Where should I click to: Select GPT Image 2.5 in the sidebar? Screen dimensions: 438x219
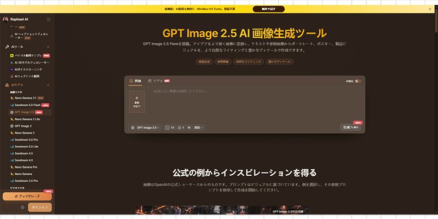click(x=30, y=112)
